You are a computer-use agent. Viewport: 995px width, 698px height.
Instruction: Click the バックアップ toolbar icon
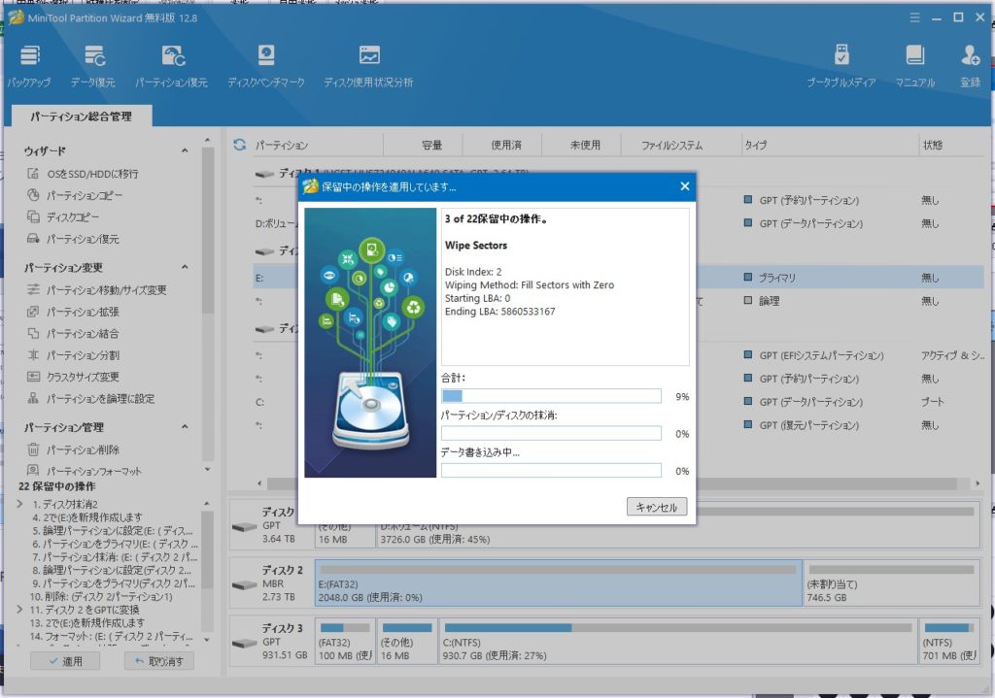[x=29, y=58]
